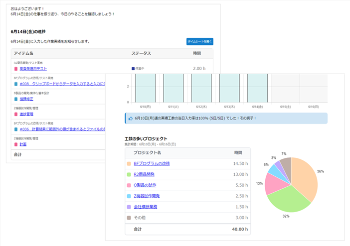The image size is (350, 246).
Task: Click the cyan swatch beside Z機器試作開発
Action: coord(129,196)
